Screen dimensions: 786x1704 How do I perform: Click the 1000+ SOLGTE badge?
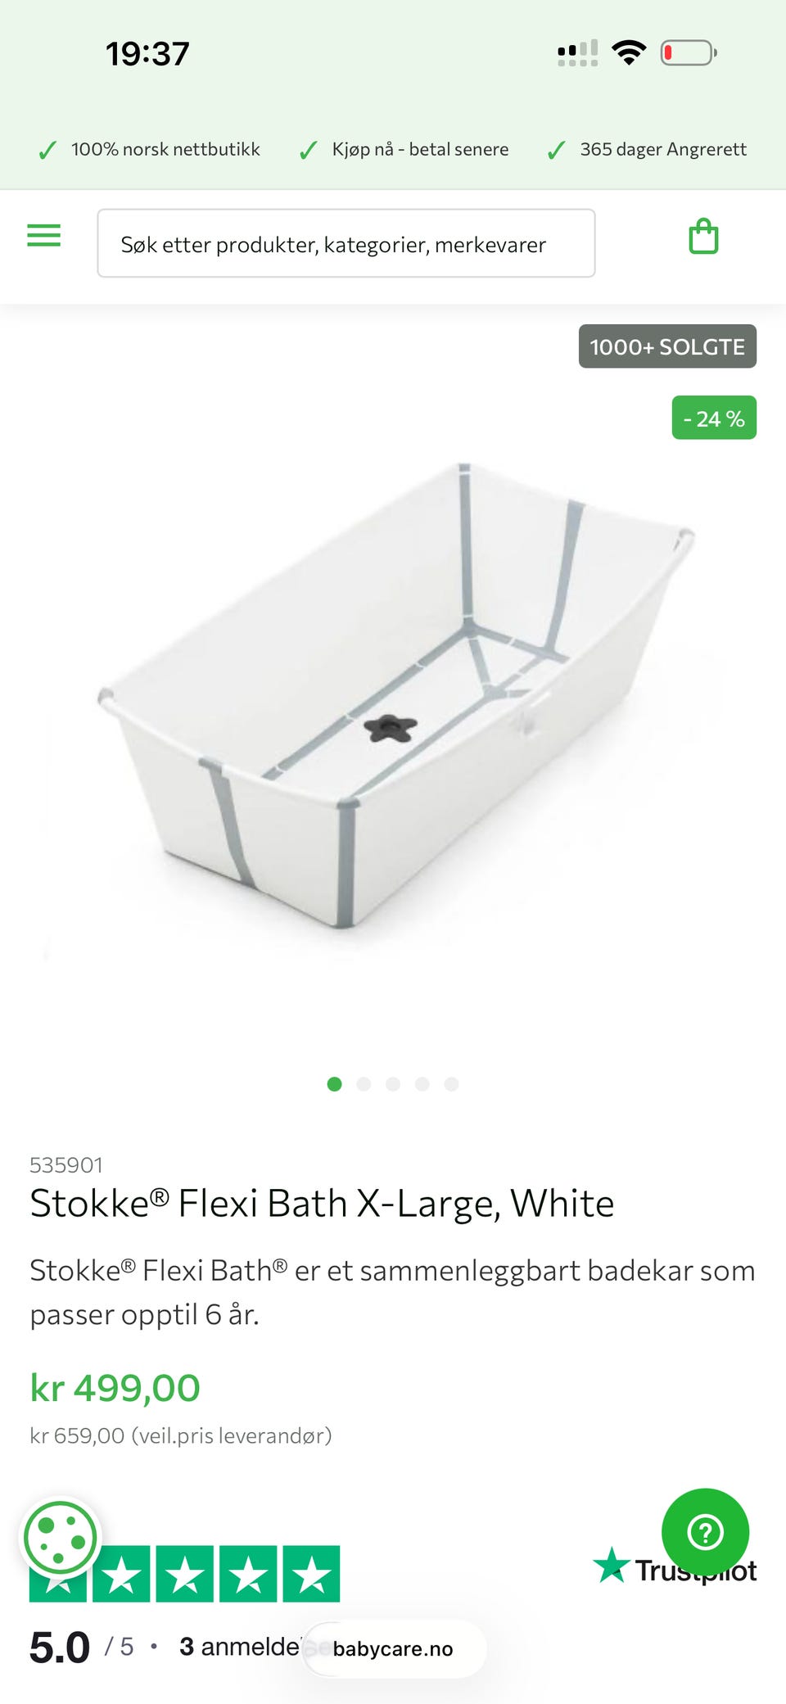(x=667, y=346)
